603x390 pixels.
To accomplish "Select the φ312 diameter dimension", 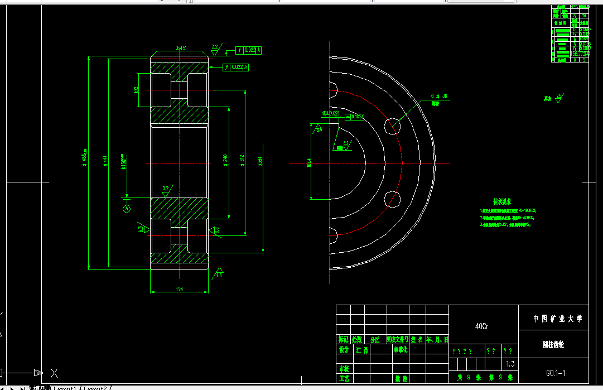I will pos(242,160).
